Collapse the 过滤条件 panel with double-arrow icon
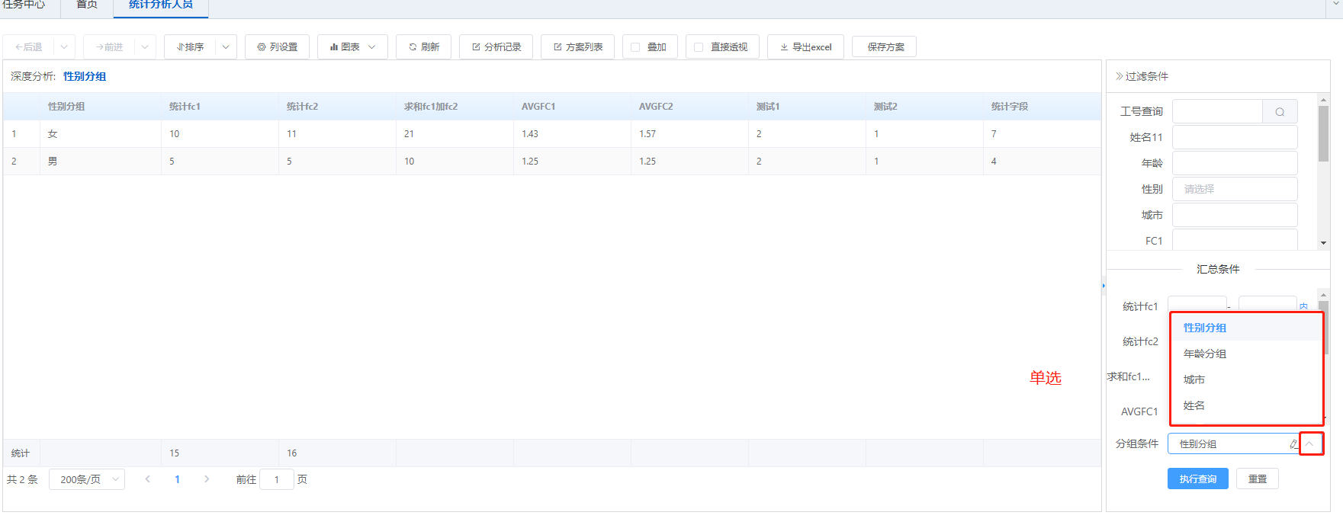 tap(1119, 76)
